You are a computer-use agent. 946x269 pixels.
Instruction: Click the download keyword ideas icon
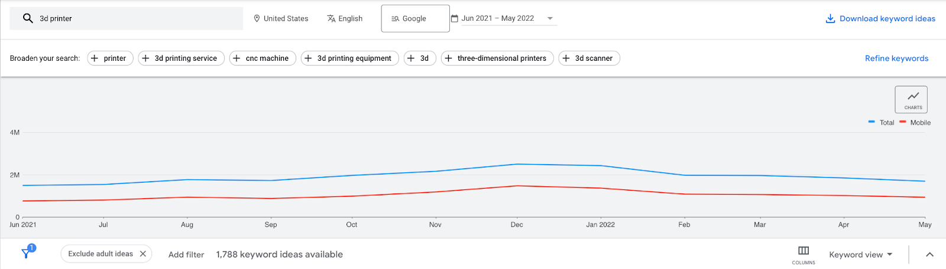(830, 19)
